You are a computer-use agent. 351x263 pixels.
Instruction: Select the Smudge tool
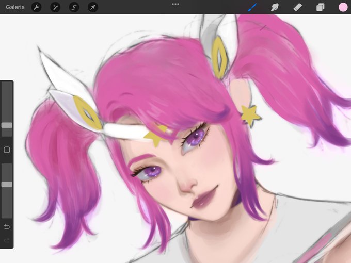(275, 7)
